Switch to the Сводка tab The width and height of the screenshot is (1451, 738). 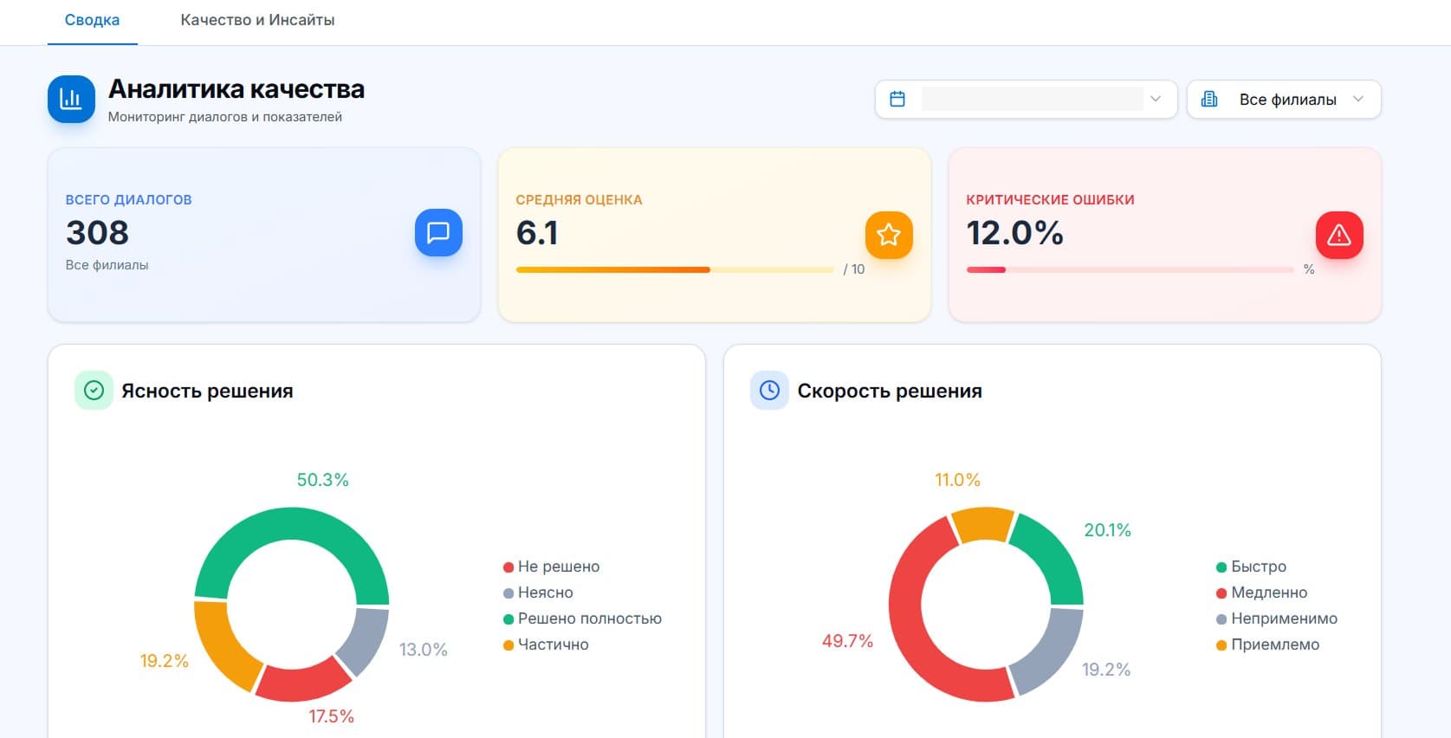pos(92,20)
